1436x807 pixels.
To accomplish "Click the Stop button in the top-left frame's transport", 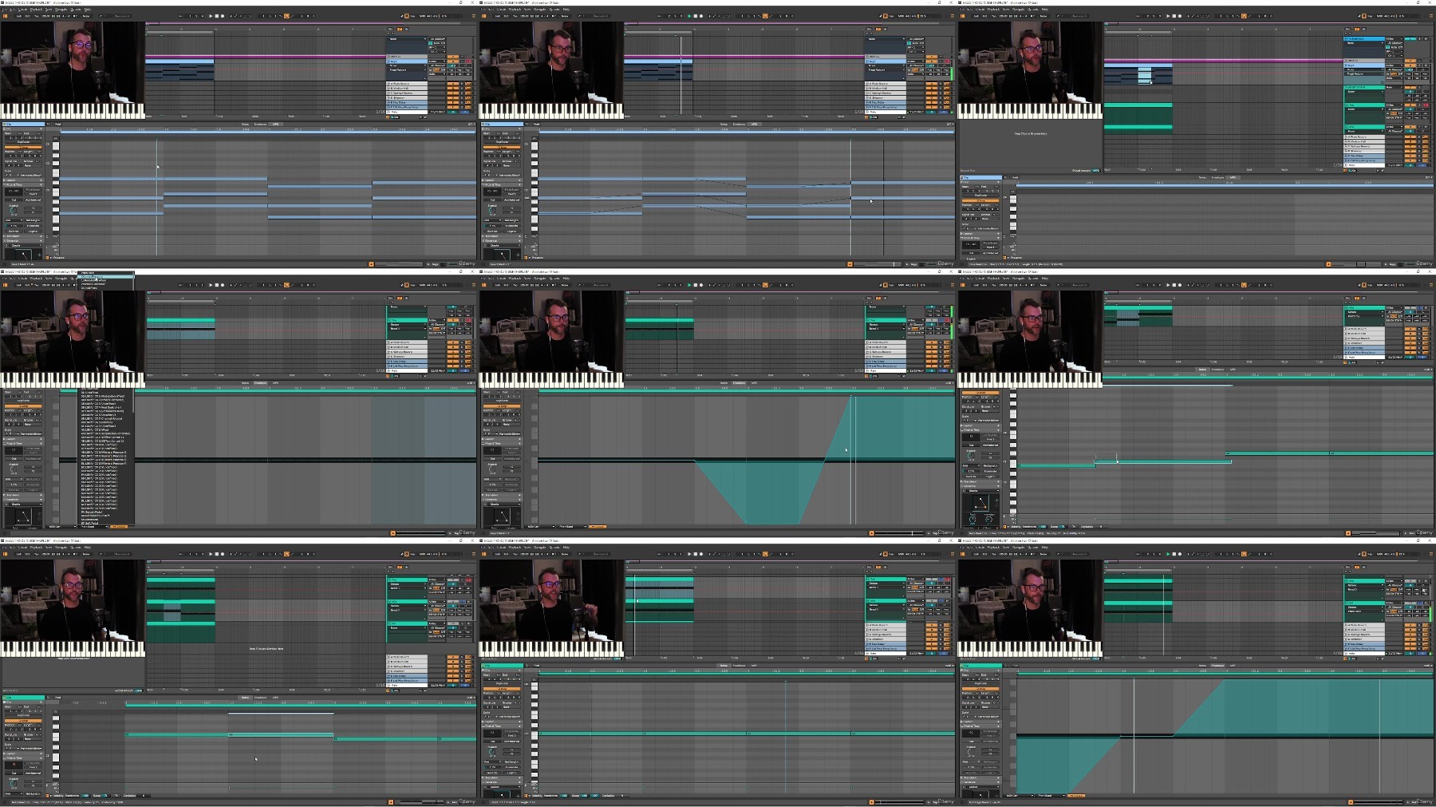I will pyautogui.click(x=216, y=16).
